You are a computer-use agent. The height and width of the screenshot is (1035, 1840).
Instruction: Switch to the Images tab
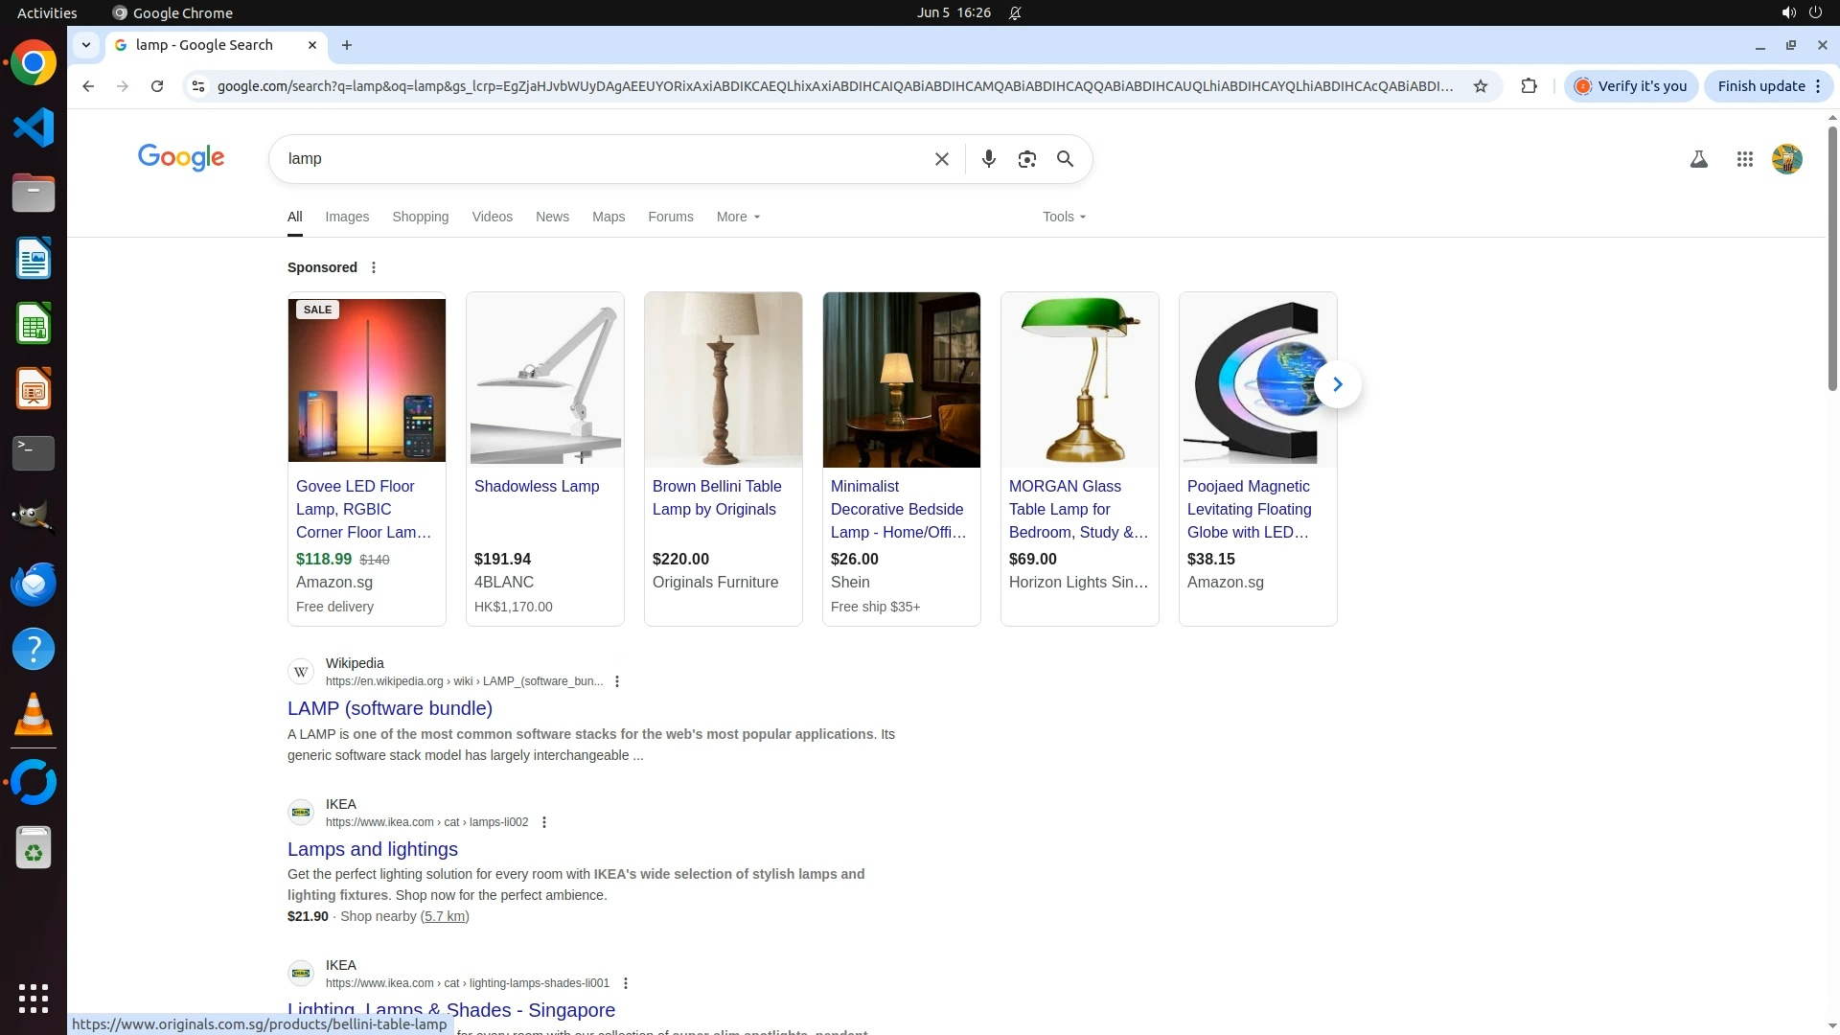click(x=347, y=217)
